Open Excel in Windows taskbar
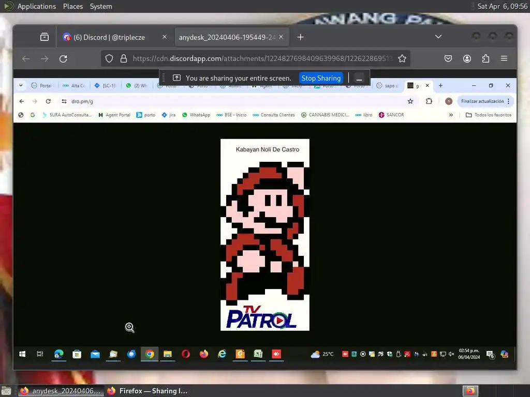The width and height of the screenshot is (530, 397). click(x=258, y=354)
